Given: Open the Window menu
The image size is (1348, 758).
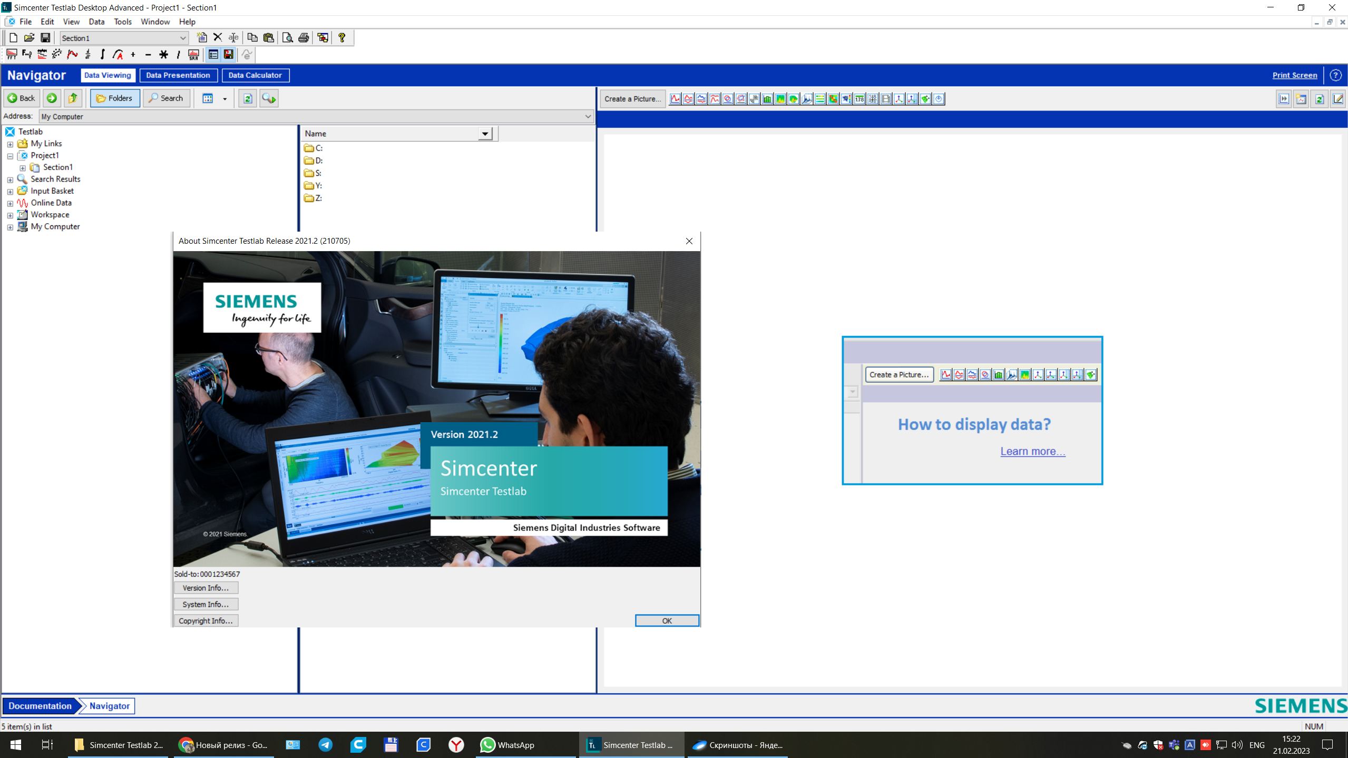Looking at the screenshot, I should (155, 22).
